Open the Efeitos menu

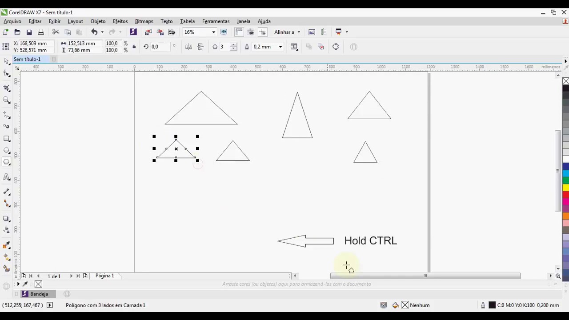coord(120,21)
